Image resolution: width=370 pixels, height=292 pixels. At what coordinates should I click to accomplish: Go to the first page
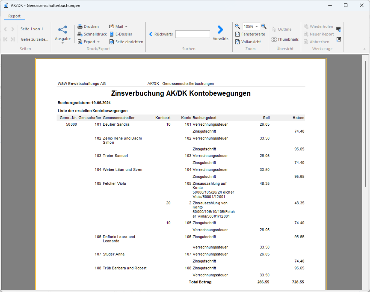click(x=5, y=39)
